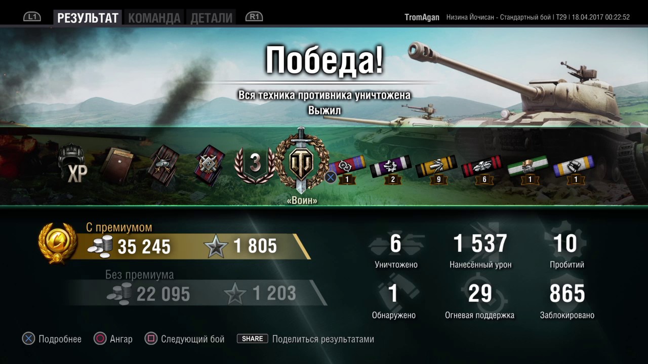This screenshot has width=648, height=364.
Task: Select the Без премиума earnings row
Action: 195,292
